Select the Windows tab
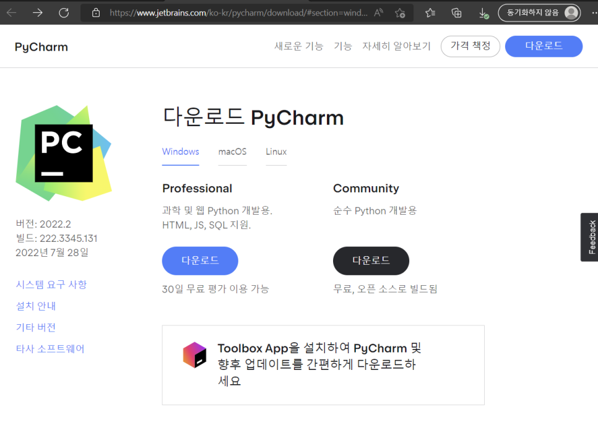Viewport: 598px width, 438px height. tap(180, 152)
